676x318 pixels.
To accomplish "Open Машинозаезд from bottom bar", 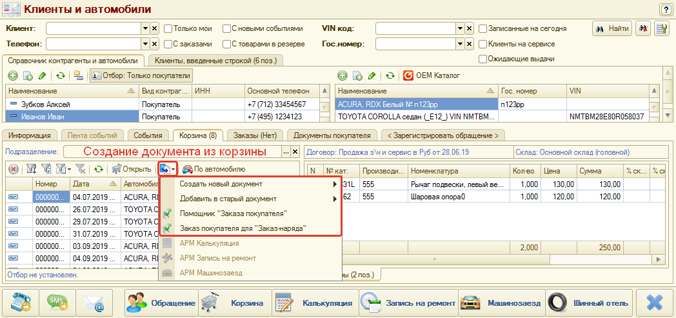I will click(x=501, y=303).
